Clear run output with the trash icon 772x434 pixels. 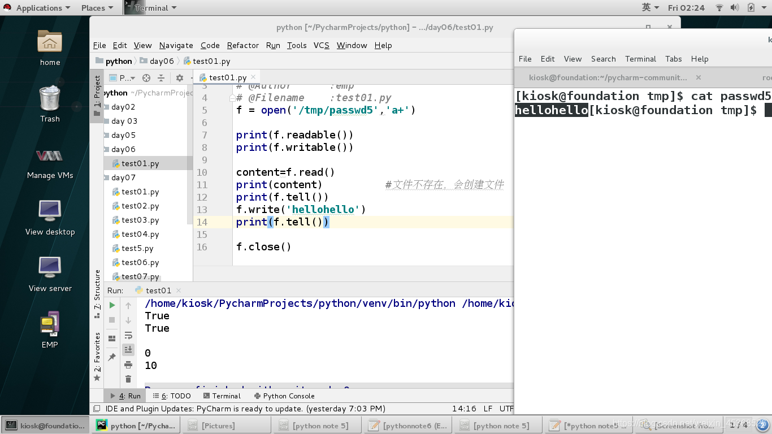(128, 379)
